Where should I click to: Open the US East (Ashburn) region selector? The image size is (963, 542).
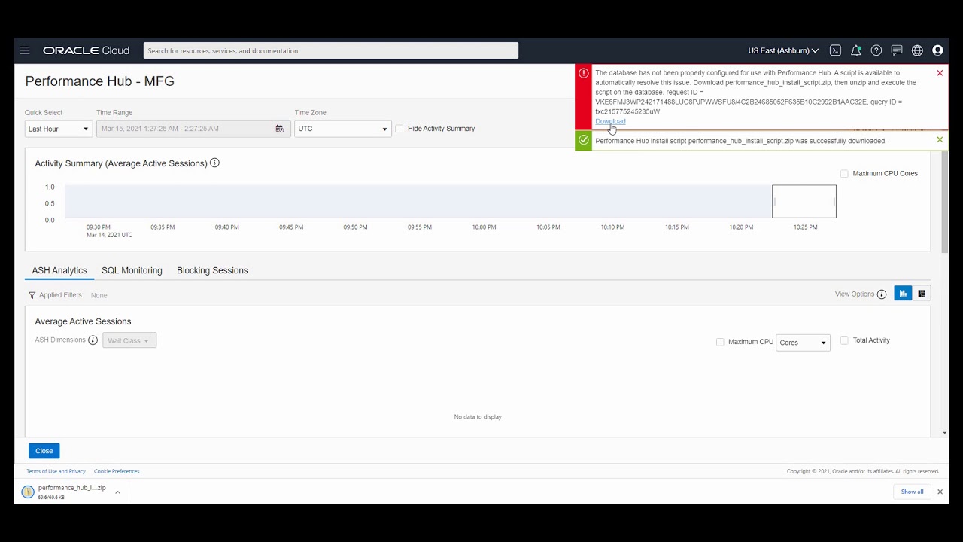point(783,50)
